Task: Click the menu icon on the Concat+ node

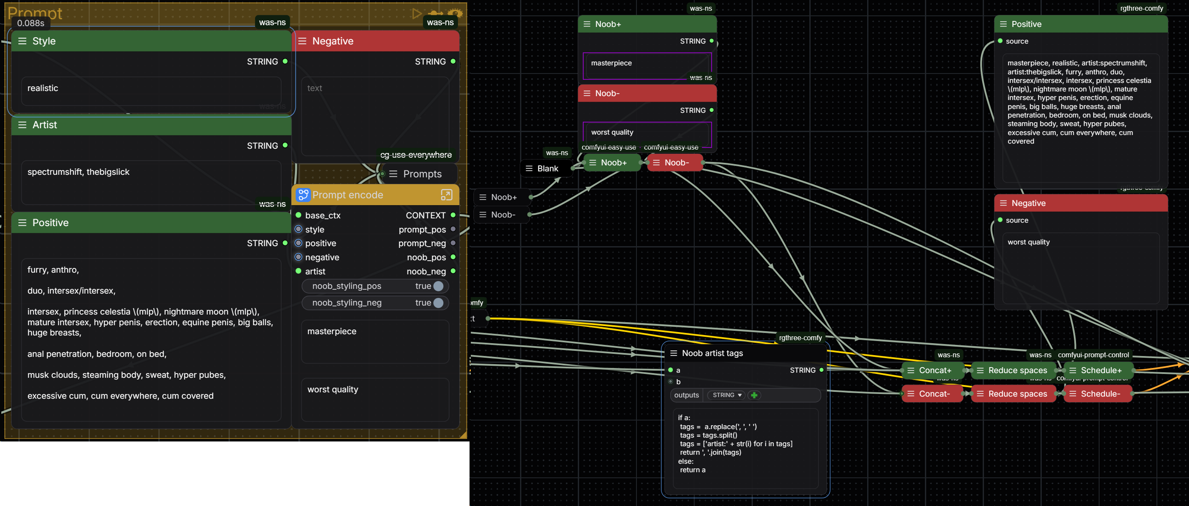Action: coord(911,370)
